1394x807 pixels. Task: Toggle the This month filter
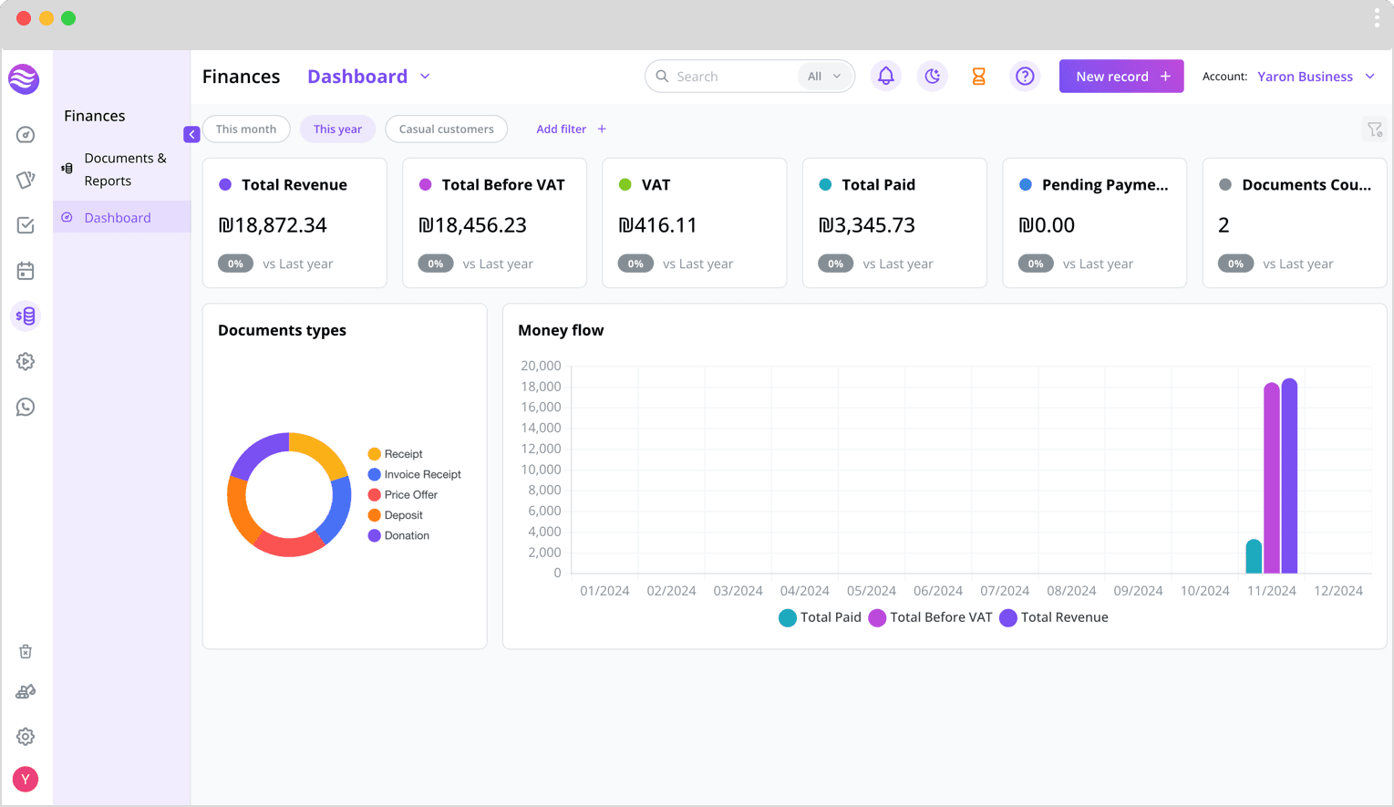pyautogui.click(x=246, y=129)
